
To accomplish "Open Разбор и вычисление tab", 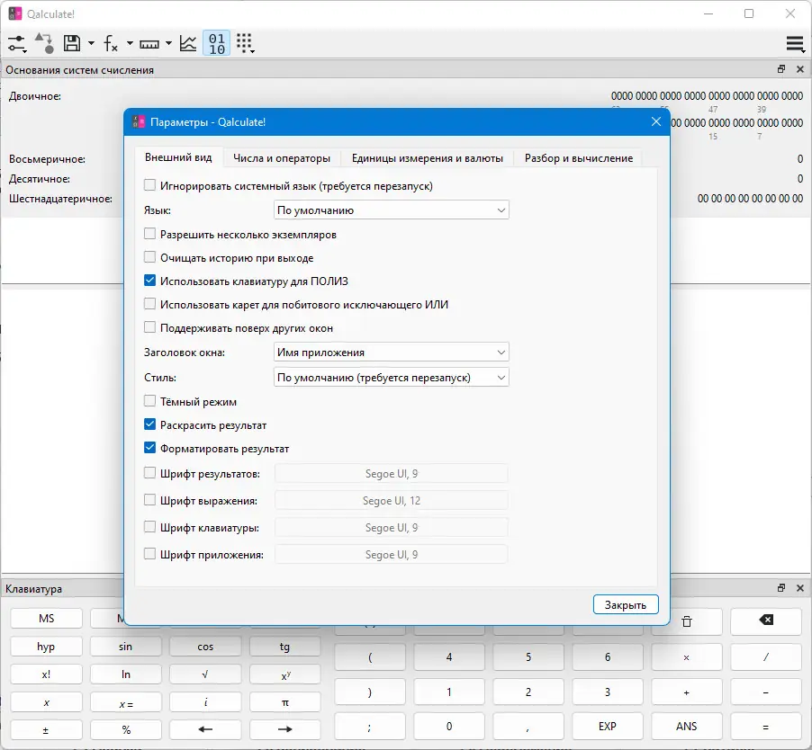I will pyautogui.click(x=579, y=158).
